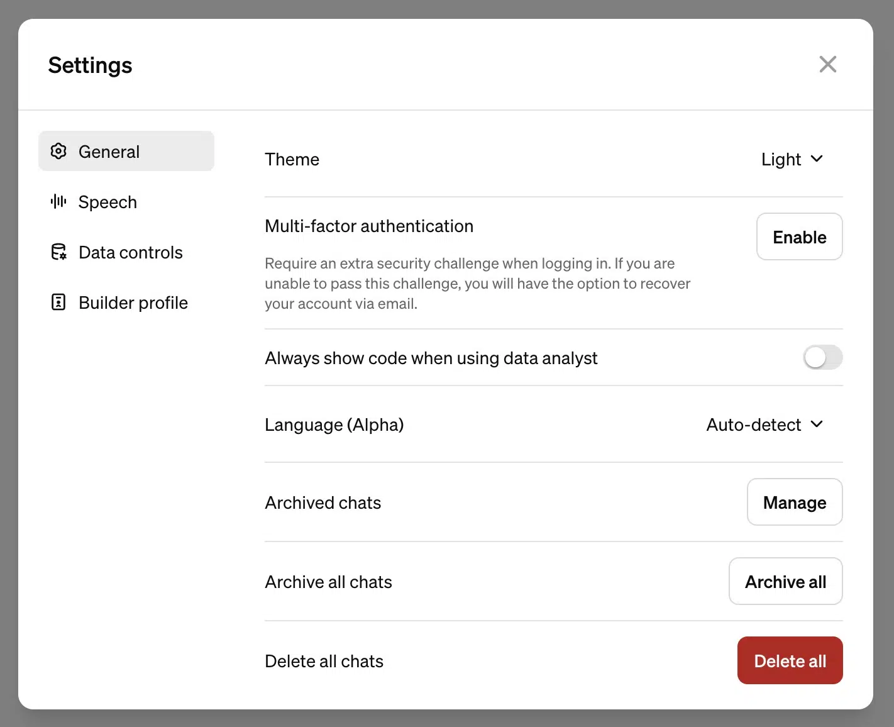Viewport: 894px width, 727px height.
Task: Open the Data controls section
Action: point(130,252)
